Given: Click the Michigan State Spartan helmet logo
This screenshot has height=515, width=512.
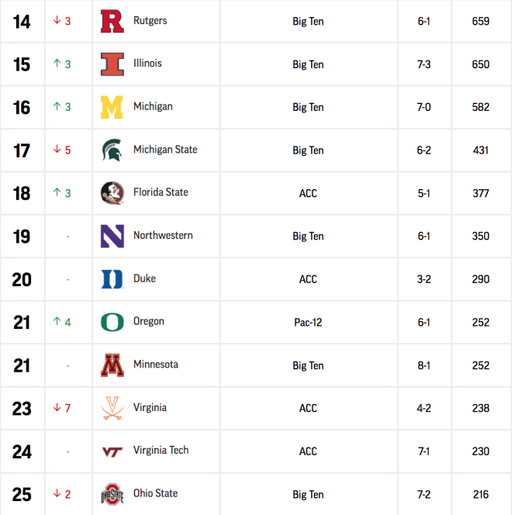Looking at the screenshot, I should point(112,150).
